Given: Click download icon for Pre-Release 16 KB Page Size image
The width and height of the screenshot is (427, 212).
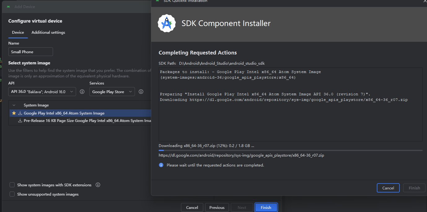Looking at the screenshot, I should click(20, 121).
